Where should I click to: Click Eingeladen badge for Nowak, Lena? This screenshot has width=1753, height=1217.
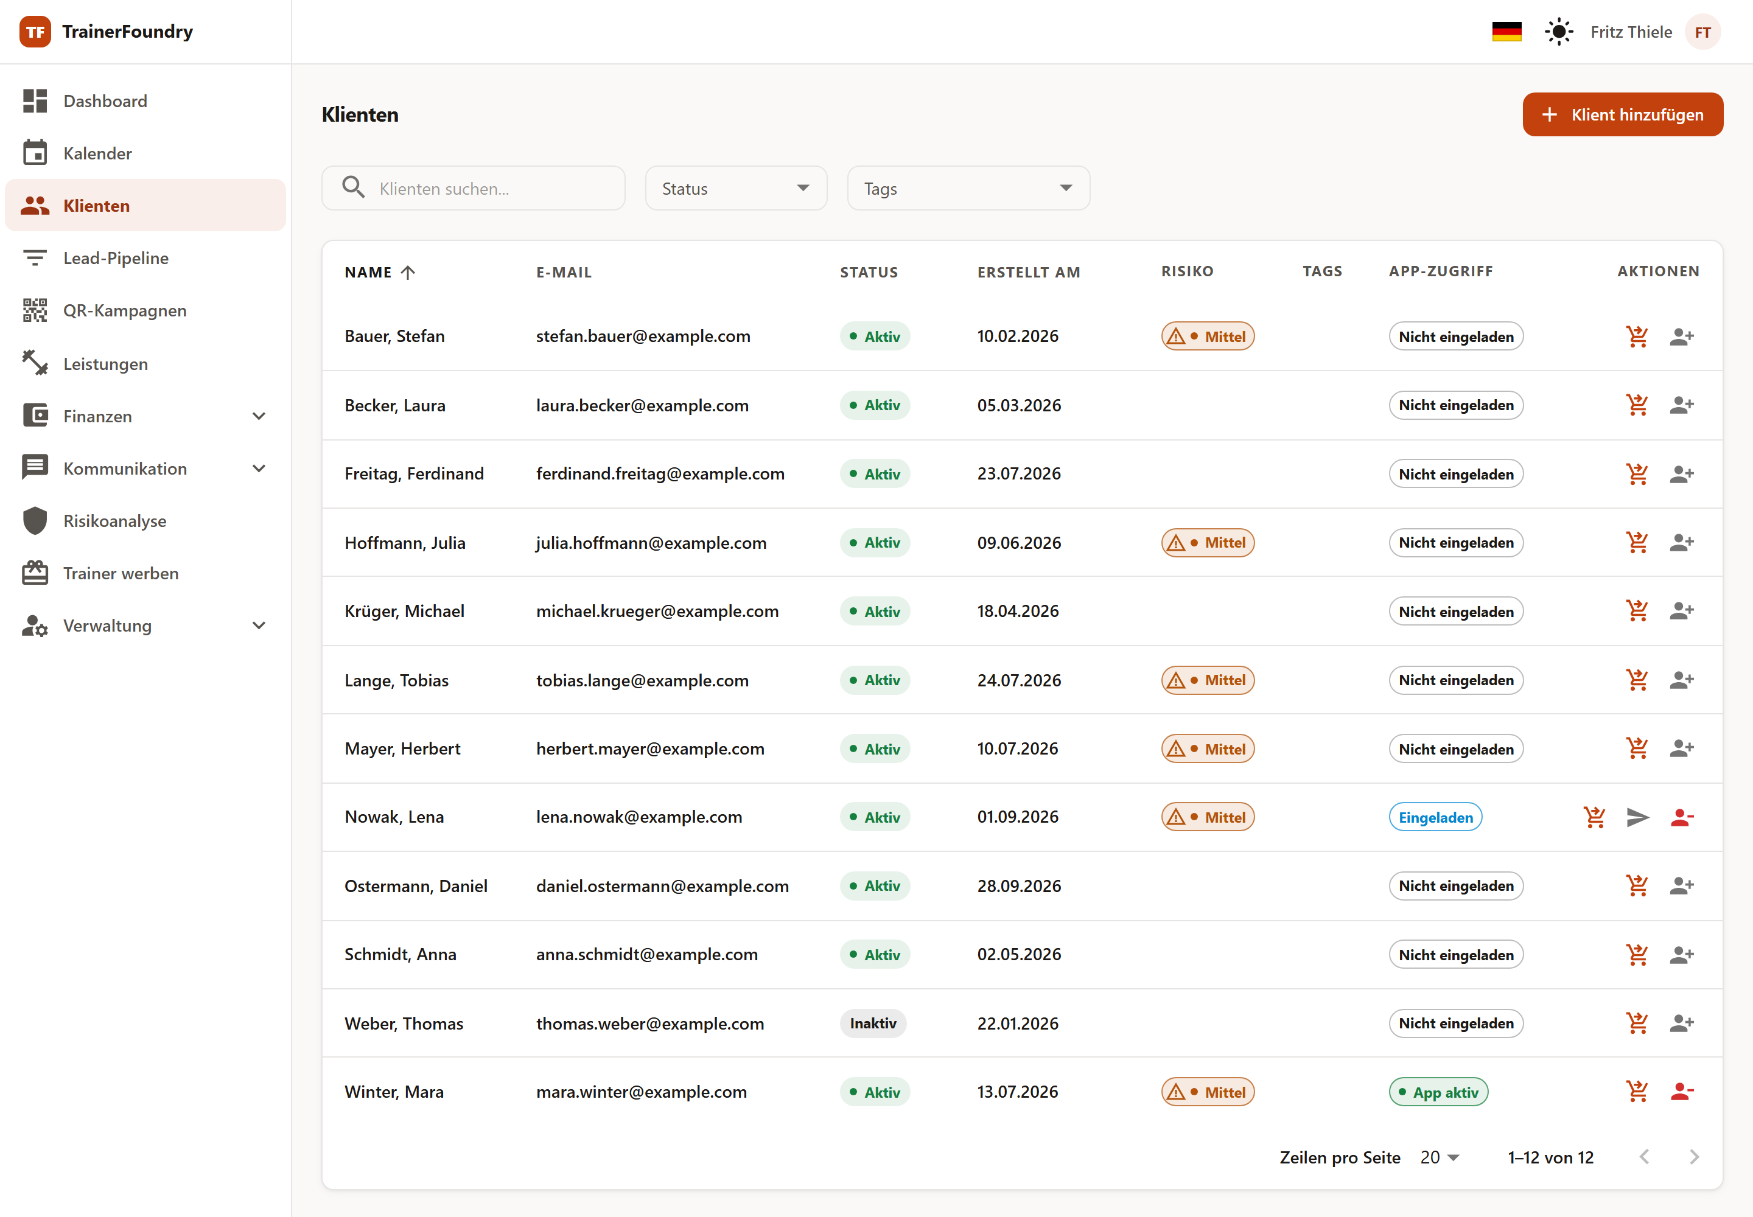click(x=1435, y=817)
